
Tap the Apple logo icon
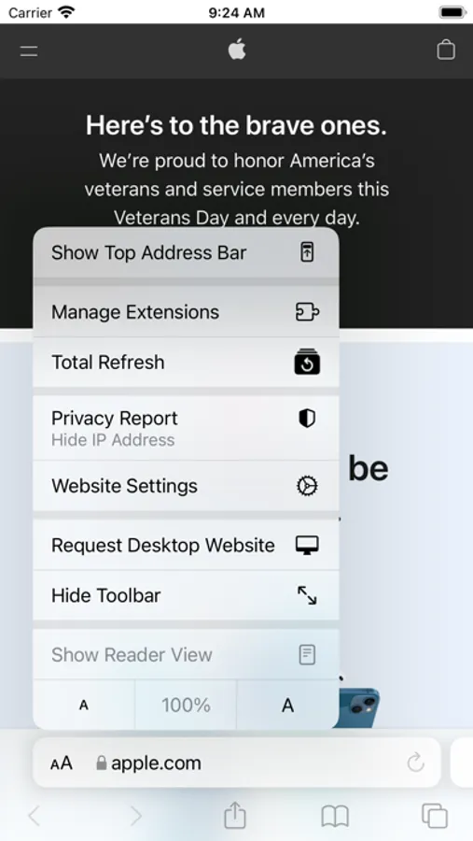237,50
